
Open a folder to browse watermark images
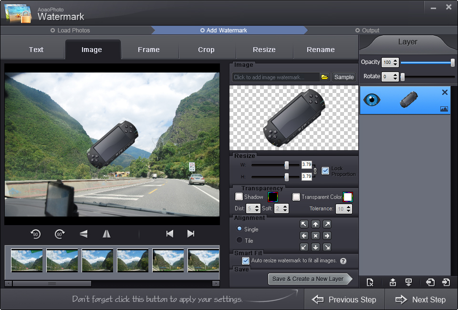pyautogui.click(x=325, y=76)
